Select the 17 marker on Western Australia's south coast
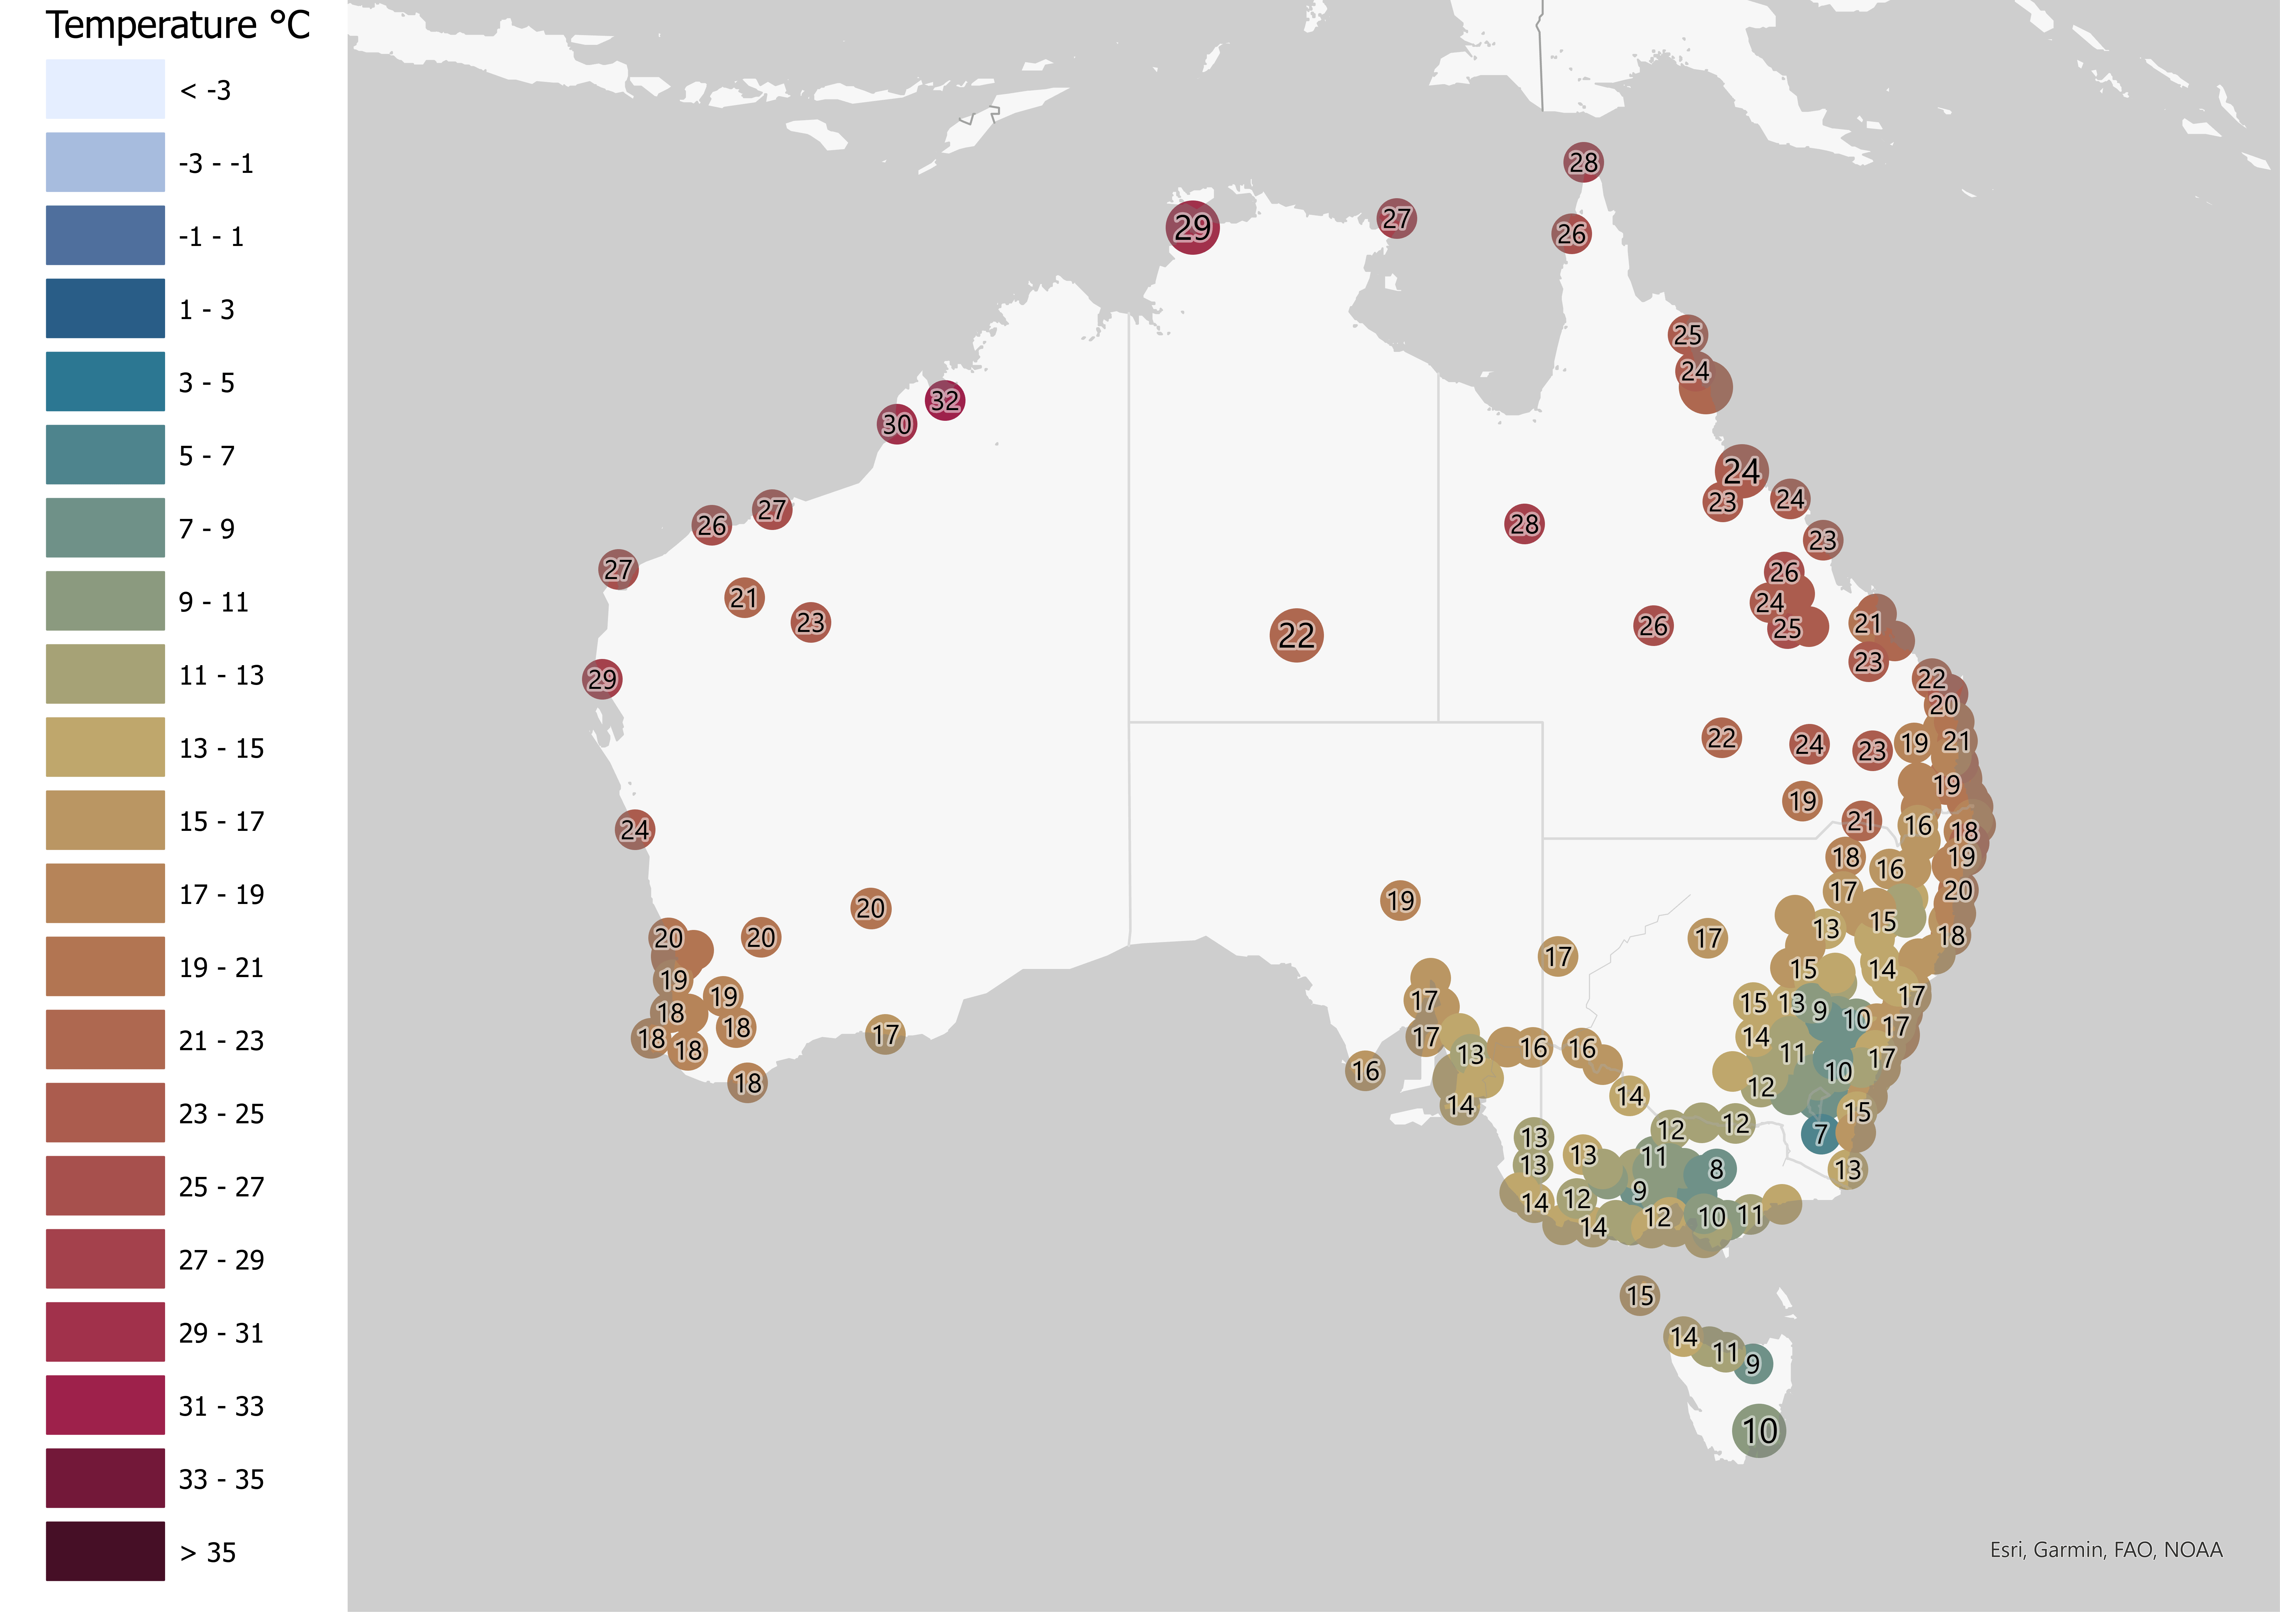2280x1612 pixels. [885, 1035]
